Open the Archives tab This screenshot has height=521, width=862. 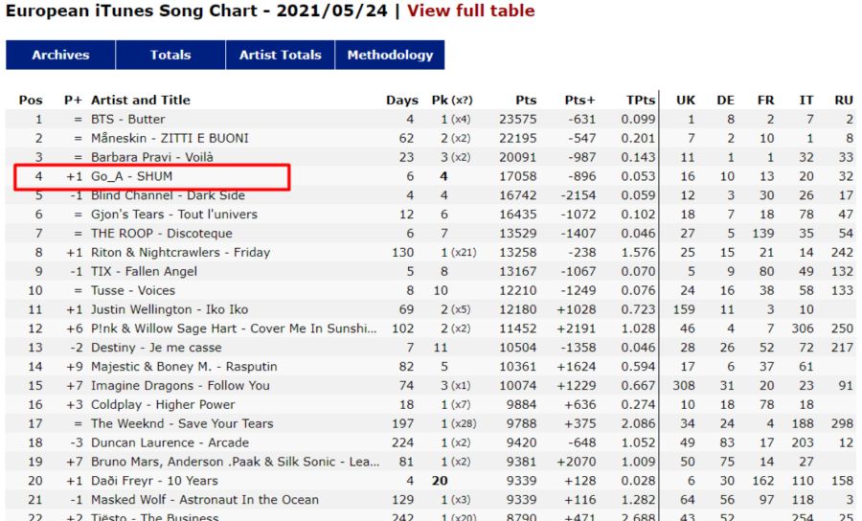point(60,55)
